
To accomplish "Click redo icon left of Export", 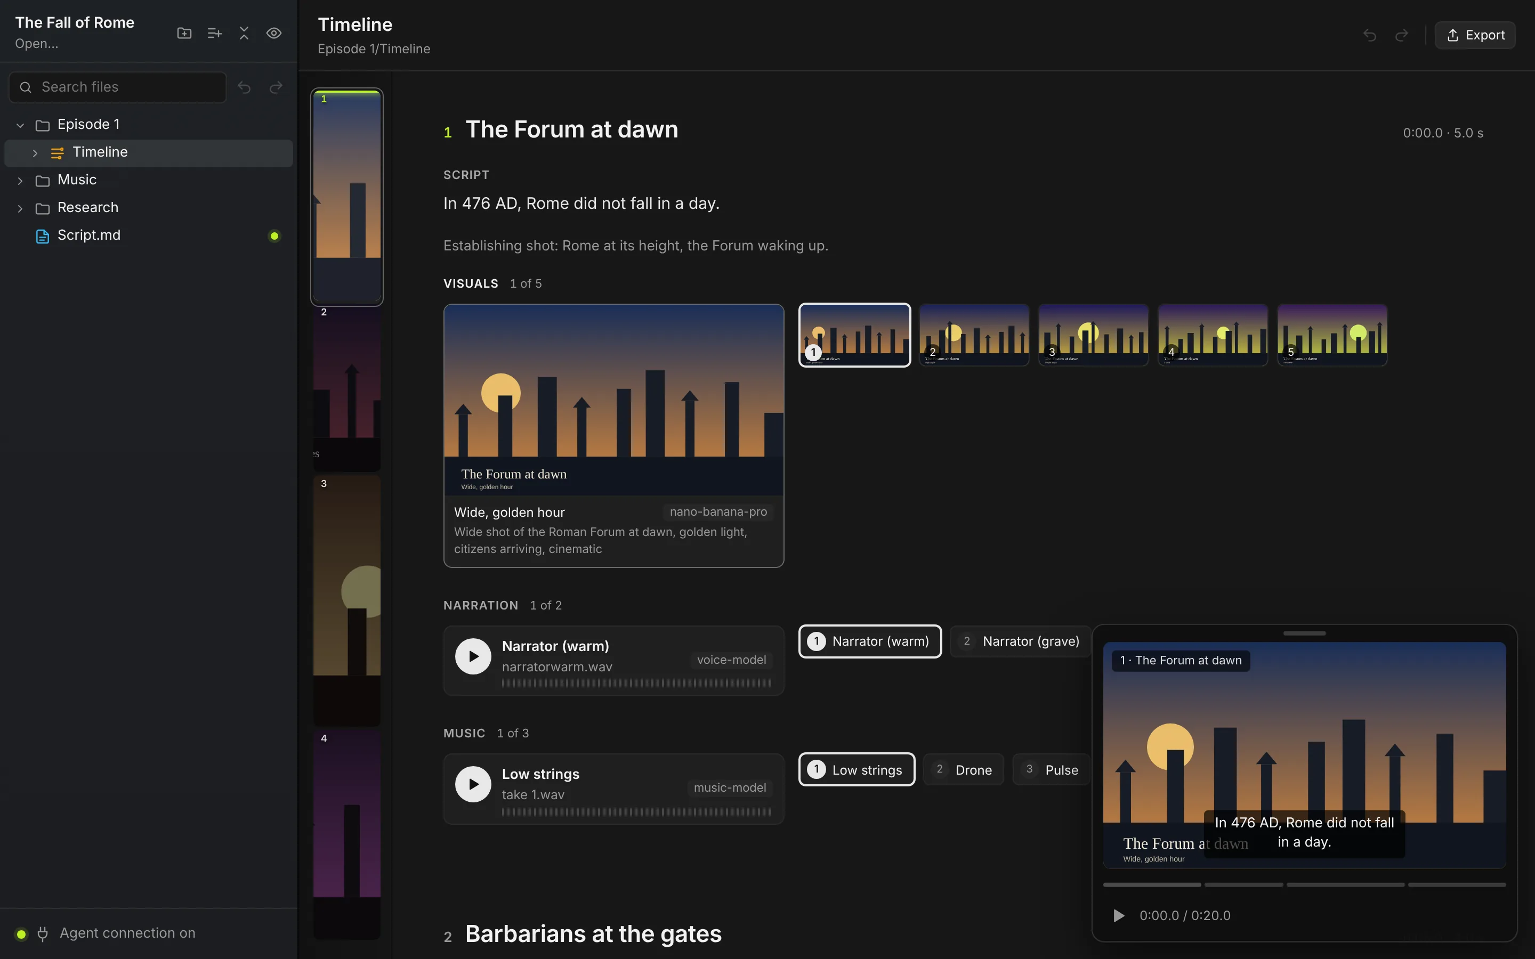I will coord(1402,35).
